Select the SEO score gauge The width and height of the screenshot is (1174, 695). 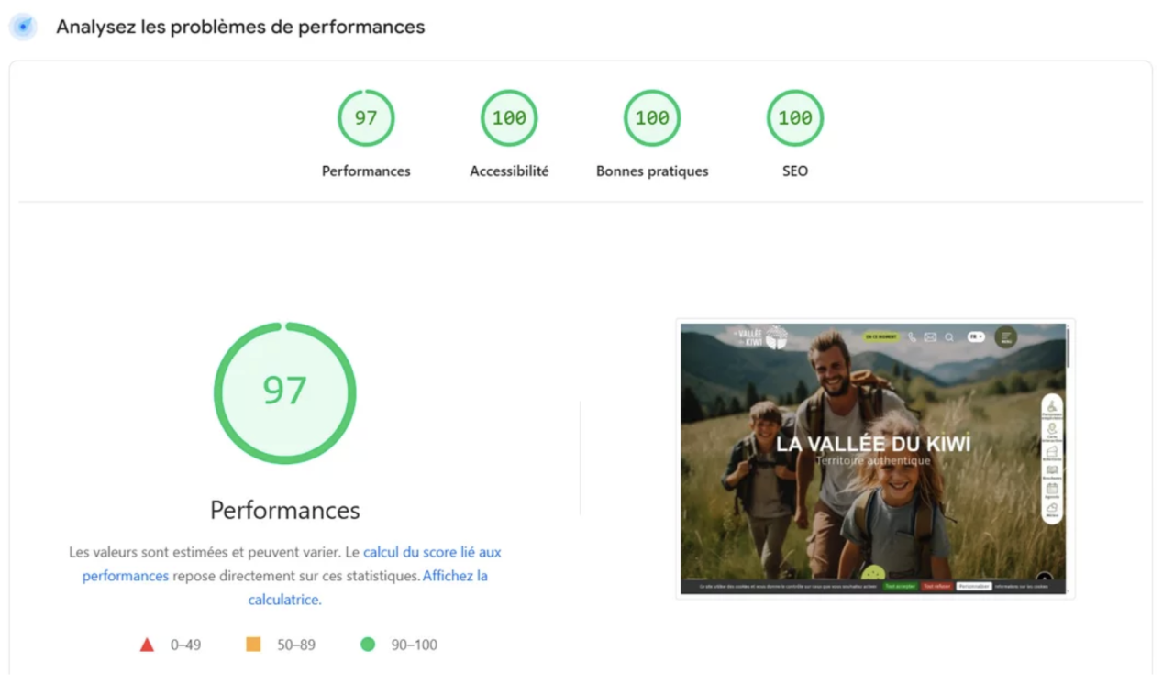coord(795,118)
